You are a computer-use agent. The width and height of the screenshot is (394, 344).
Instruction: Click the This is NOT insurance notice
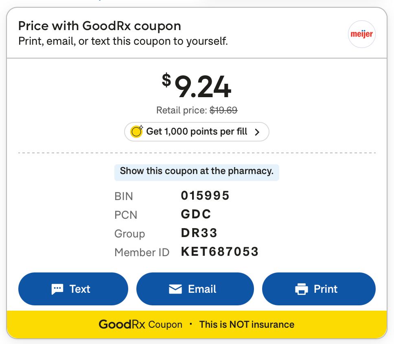pyautogui.click(x=247, y=324)
